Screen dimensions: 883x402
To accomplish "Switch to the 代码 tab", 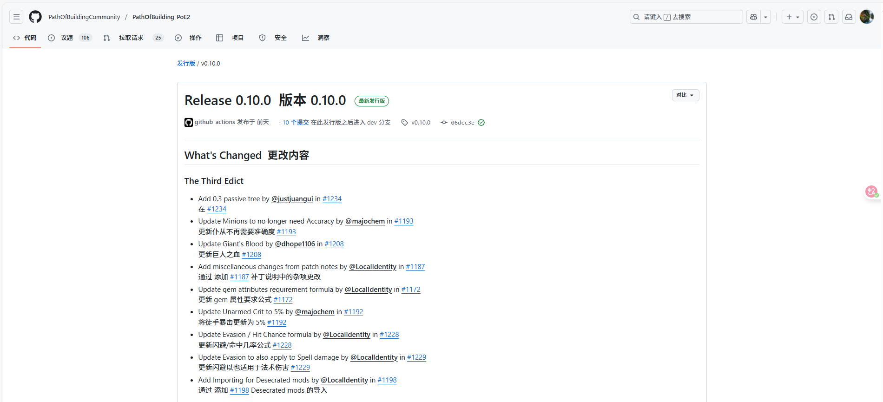I will (25, 38).
